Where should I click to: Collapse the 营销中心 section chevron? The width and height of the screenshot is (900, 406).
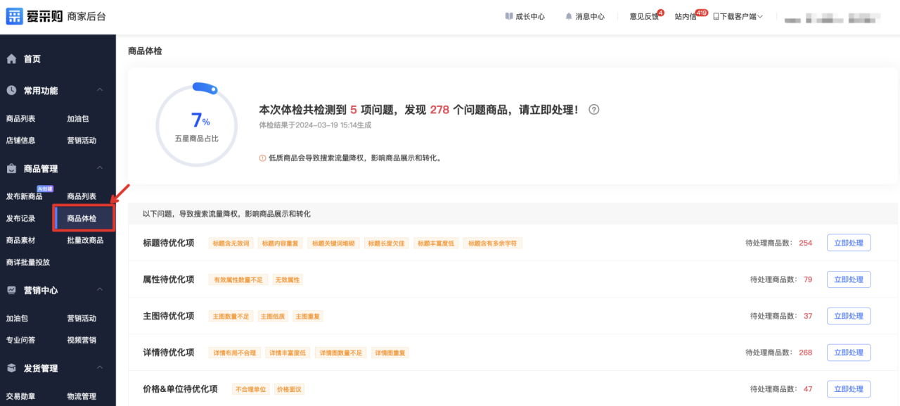tap(100, 290)
